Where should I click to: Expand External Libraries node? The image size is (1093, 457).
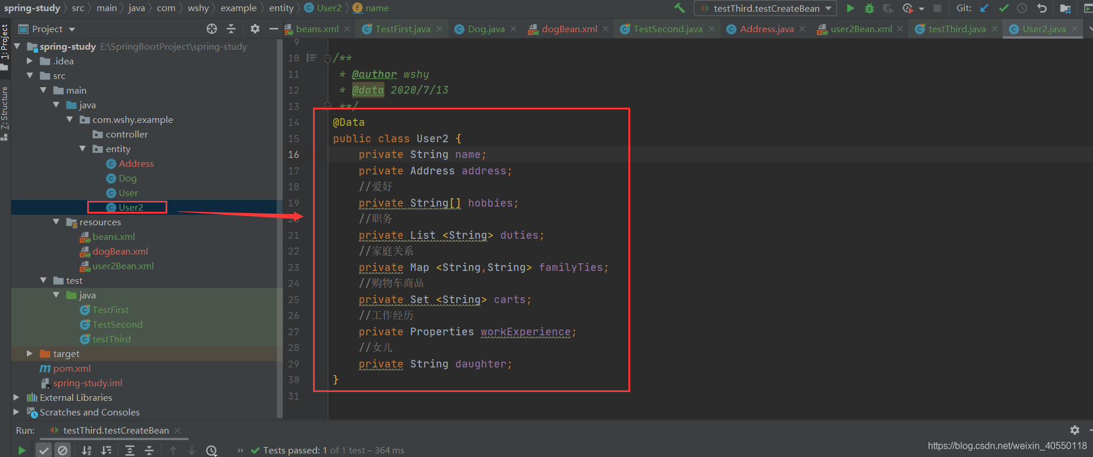(x=16, y=397)
